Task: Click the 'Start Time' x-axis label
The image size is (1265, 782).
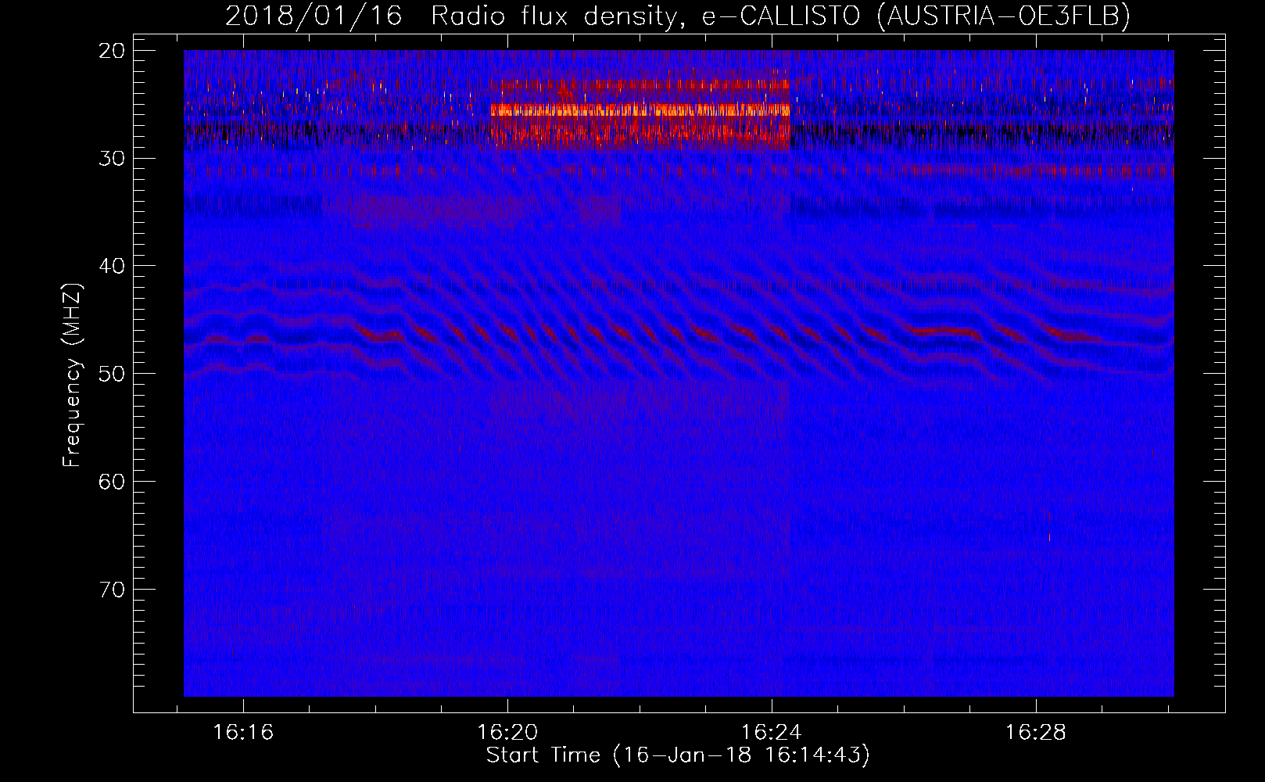Action: 678,755
